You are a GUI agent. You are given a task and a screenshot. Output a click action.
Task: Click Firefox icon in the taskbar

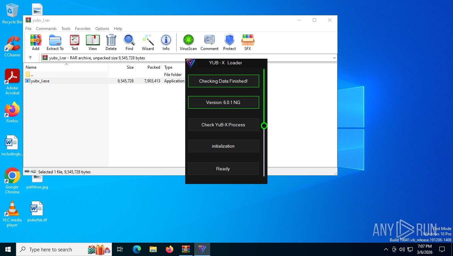point(170,249)
